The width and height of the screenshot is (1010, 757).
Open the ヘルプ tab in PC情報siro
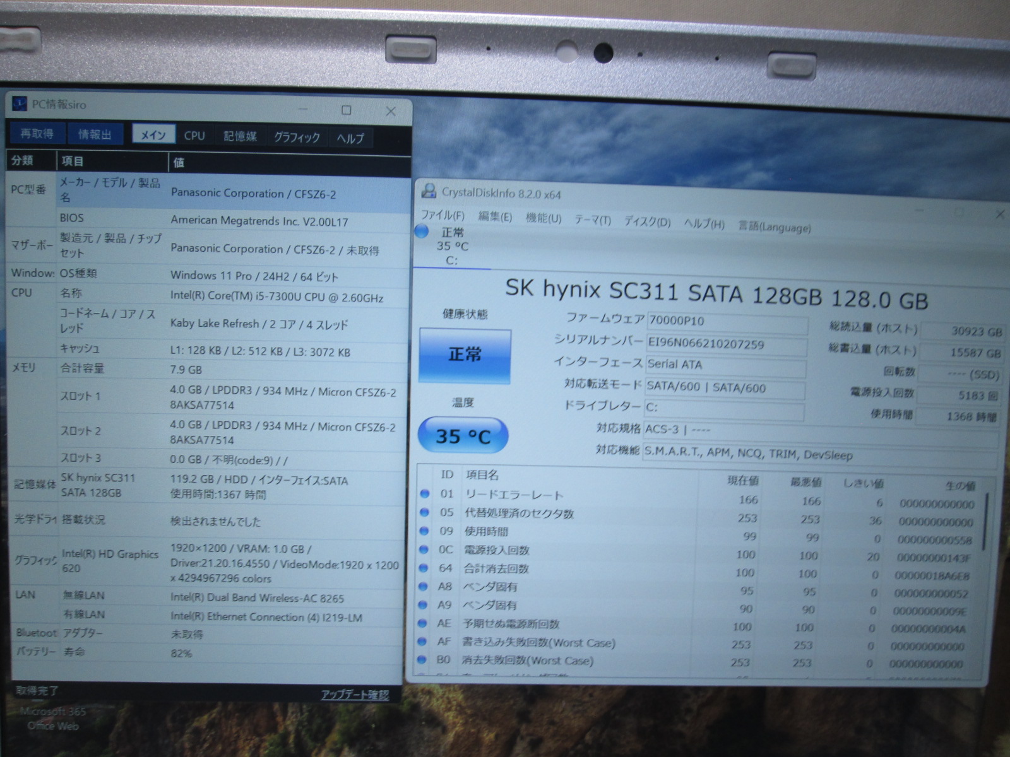[350, 138]
